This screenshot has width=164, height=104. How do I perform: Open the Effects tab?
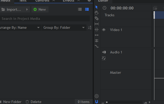(x=69, y=1)
